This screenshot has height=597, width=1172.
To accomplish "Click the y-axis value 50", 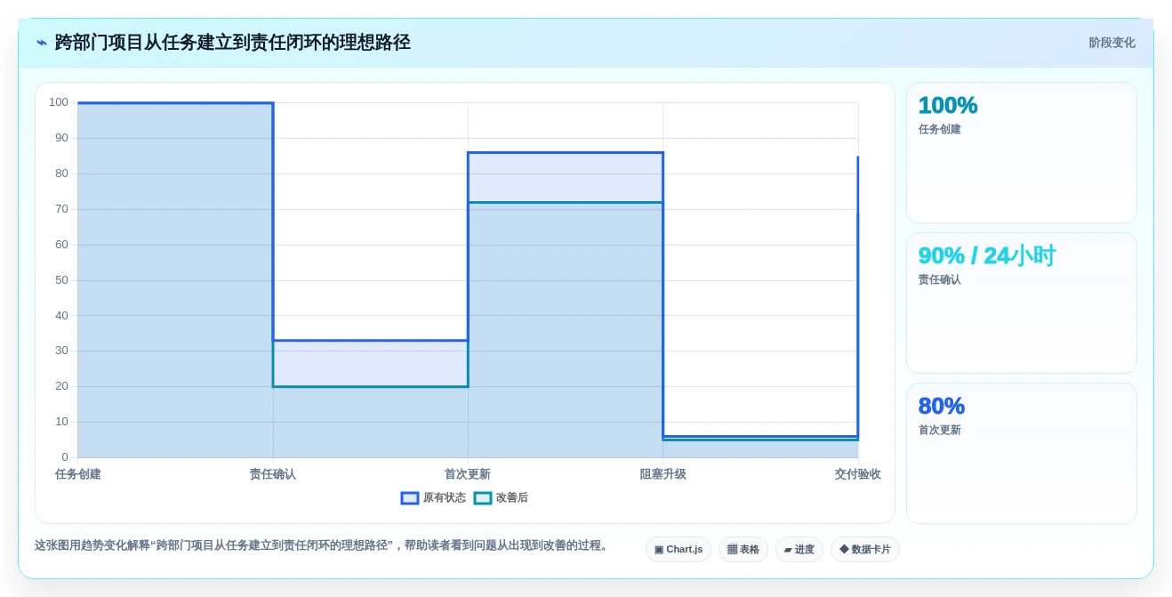I will 61,280.
